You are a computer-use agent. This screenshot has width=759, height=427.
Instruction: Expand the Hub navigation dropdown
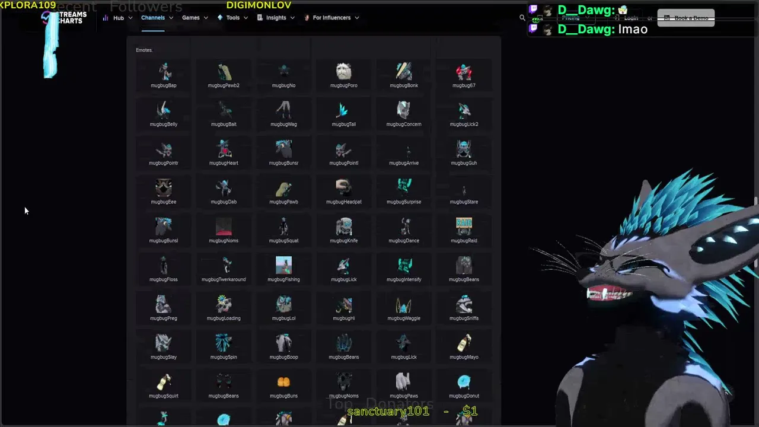pyautogui.click(x=118, y=18)
